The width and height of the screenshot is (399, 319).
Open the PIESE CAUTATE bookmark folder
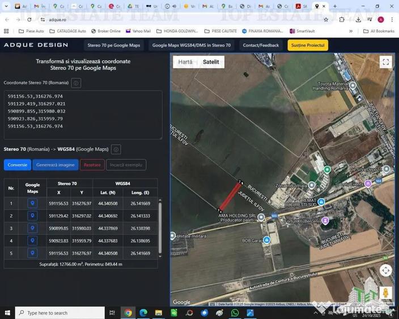220,31
